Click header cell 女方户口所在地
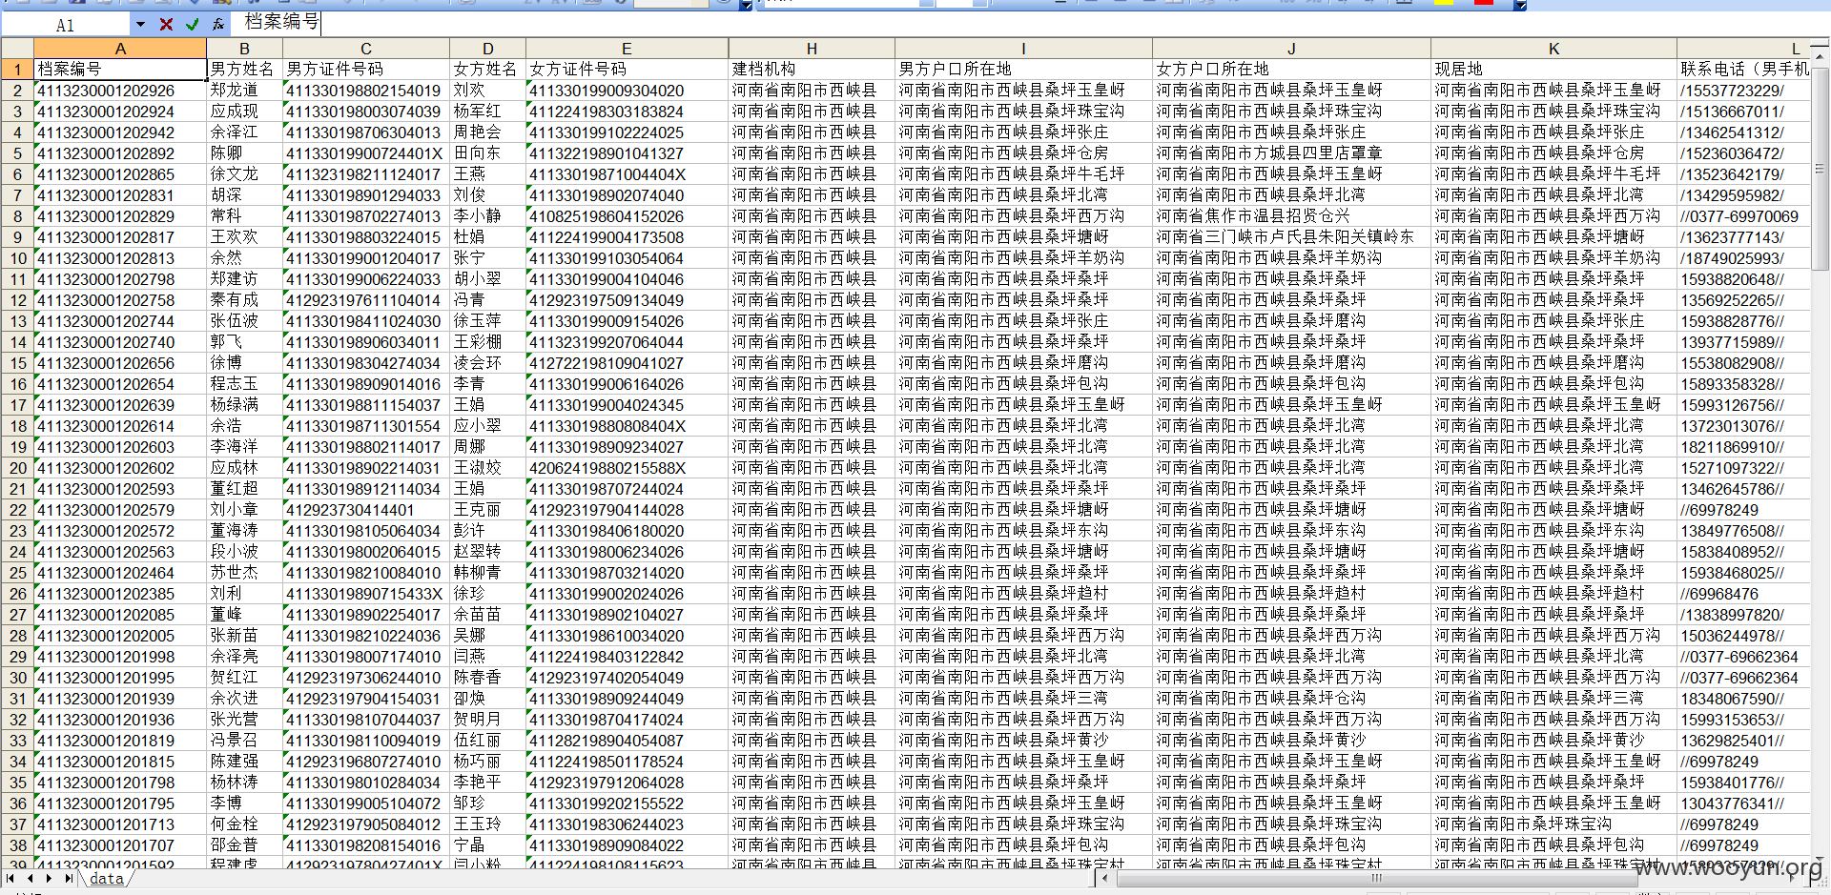The image size is (1831, 895). tap(1291, 69)
